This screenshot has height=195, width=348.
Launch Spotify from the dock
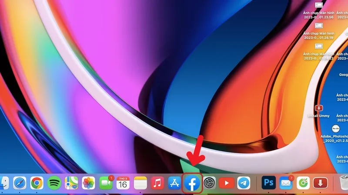(54, 183)
